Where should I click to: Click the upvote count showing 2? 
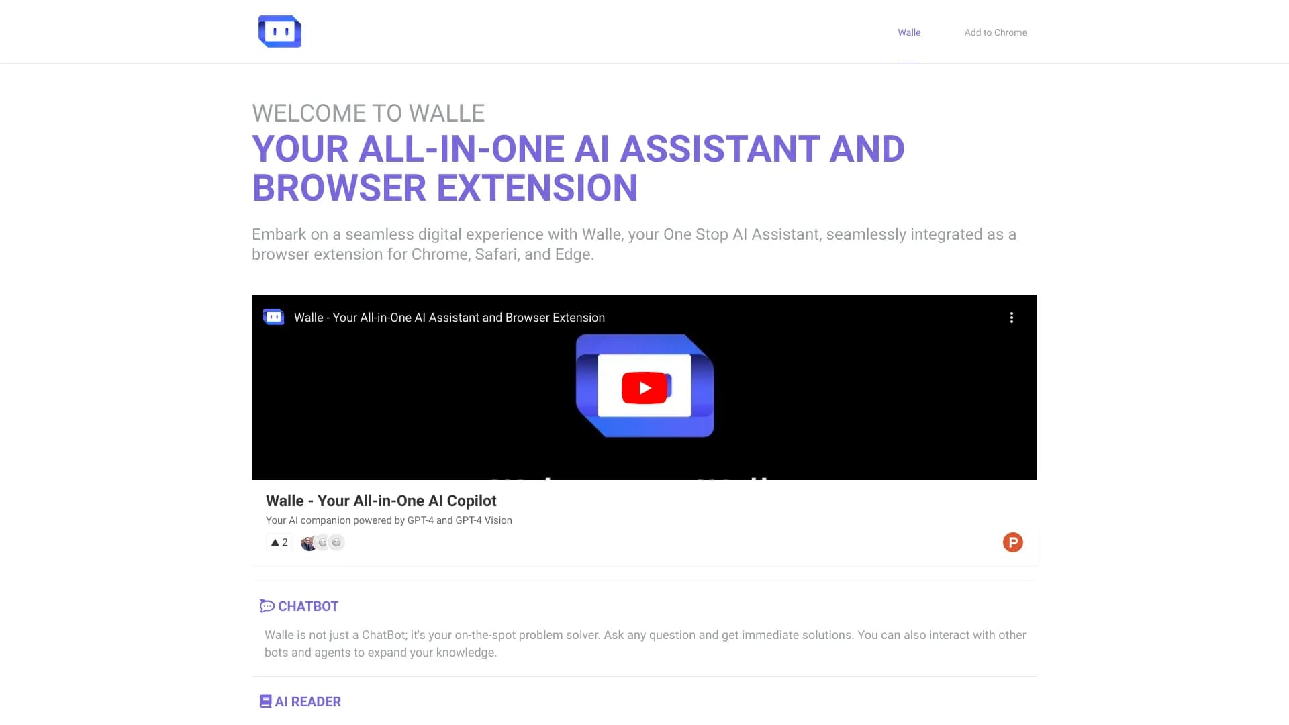click(x=283, y=542)
